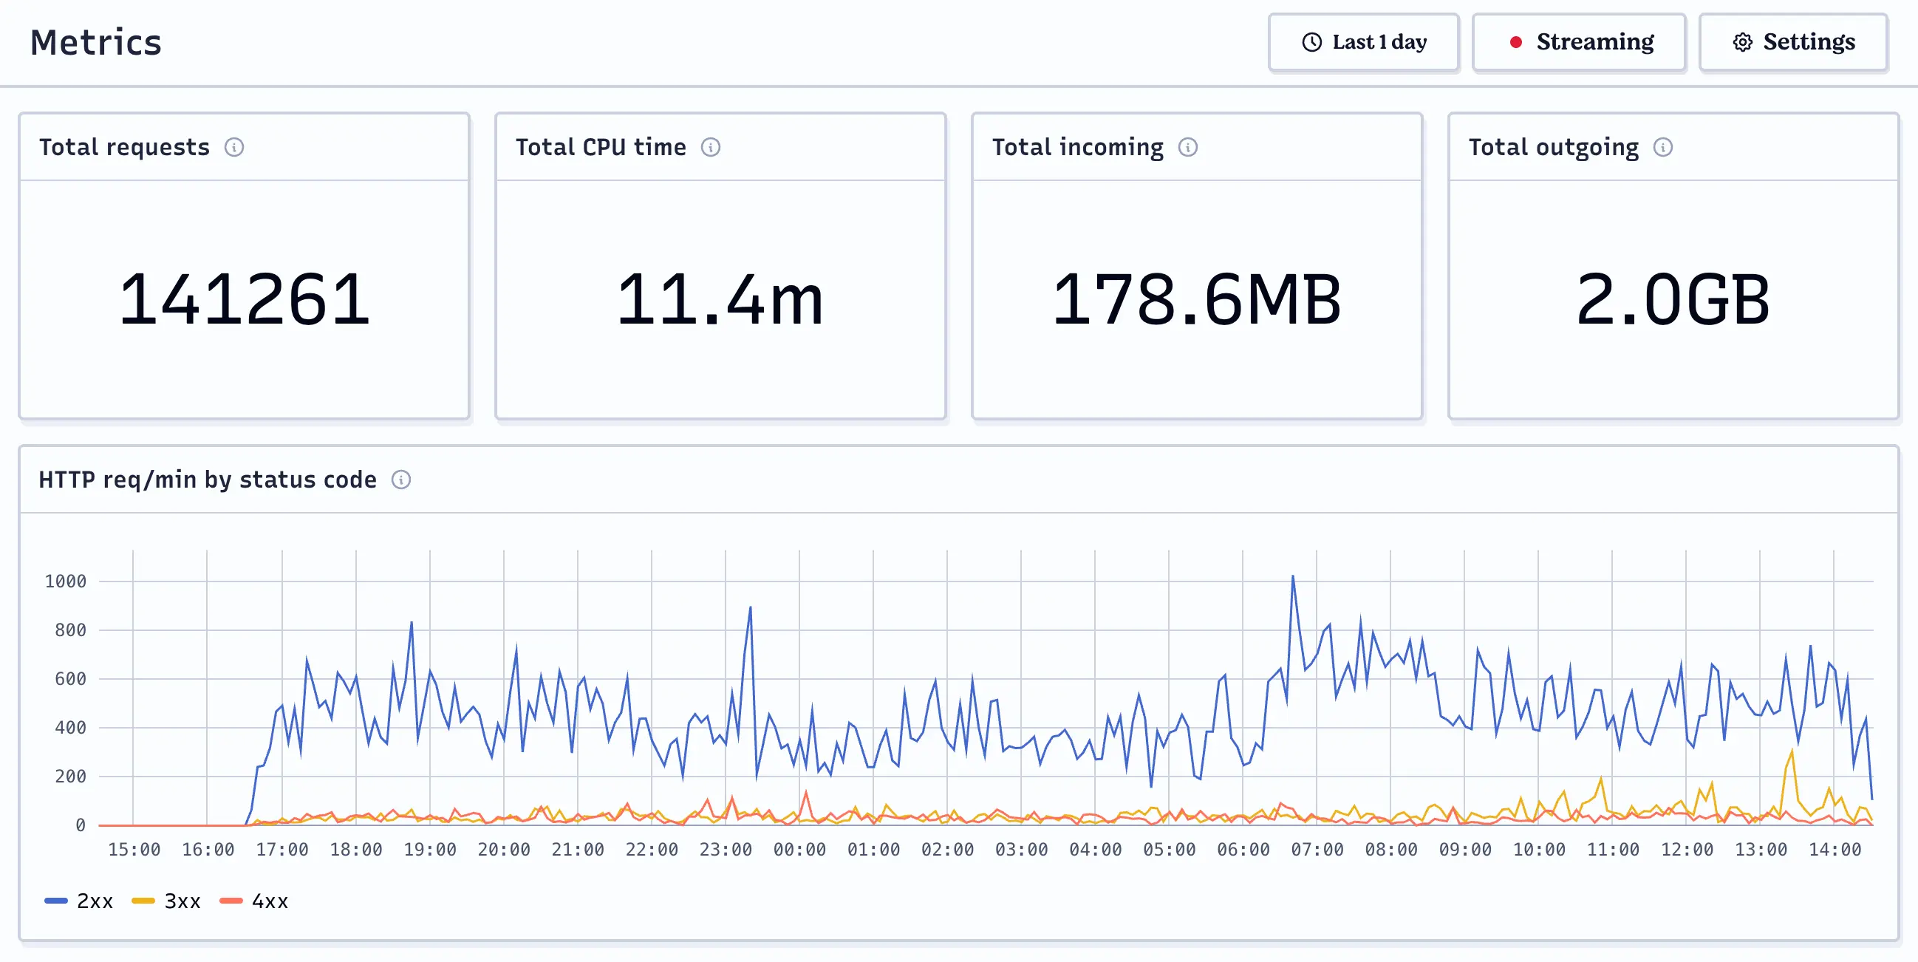
Task: Click the info icon next to HTTP req/min by status code
Action: [x=402, y=480]
